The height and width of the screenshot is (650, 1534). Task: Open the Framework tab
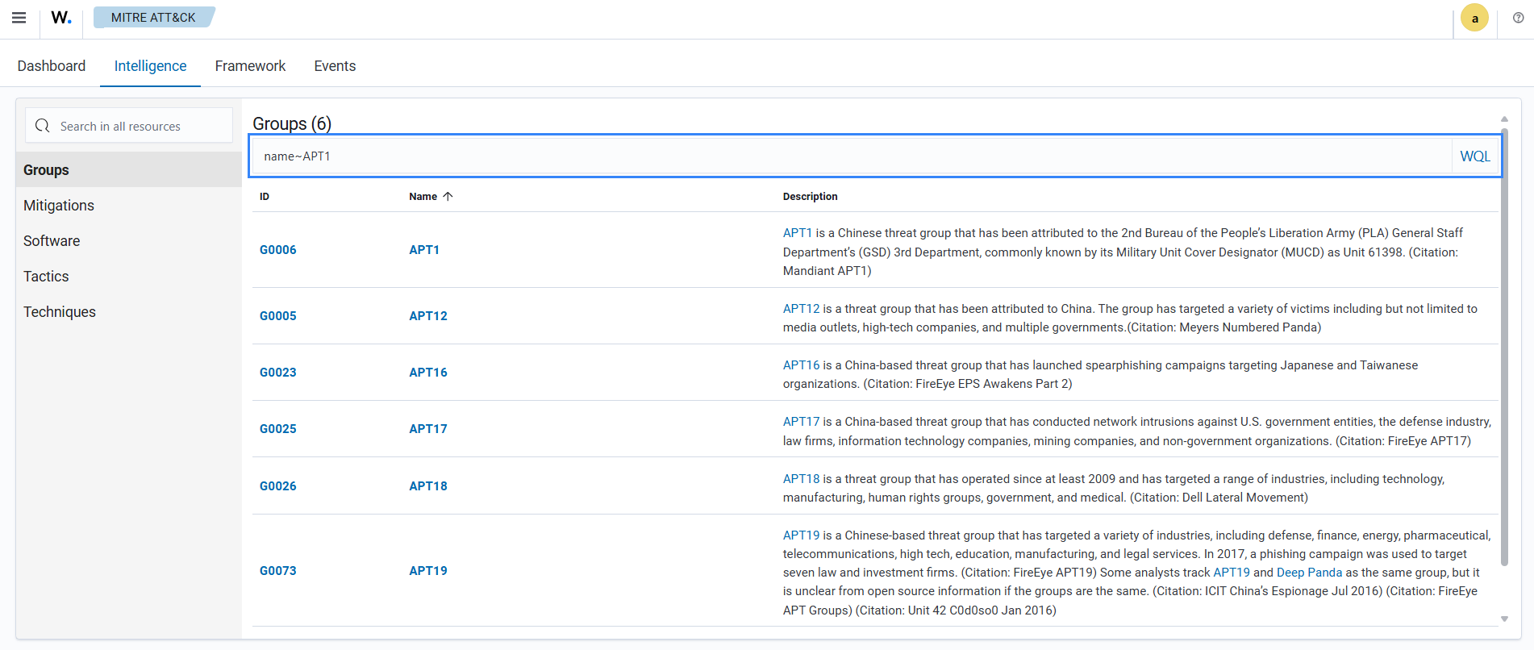(250, 66)
